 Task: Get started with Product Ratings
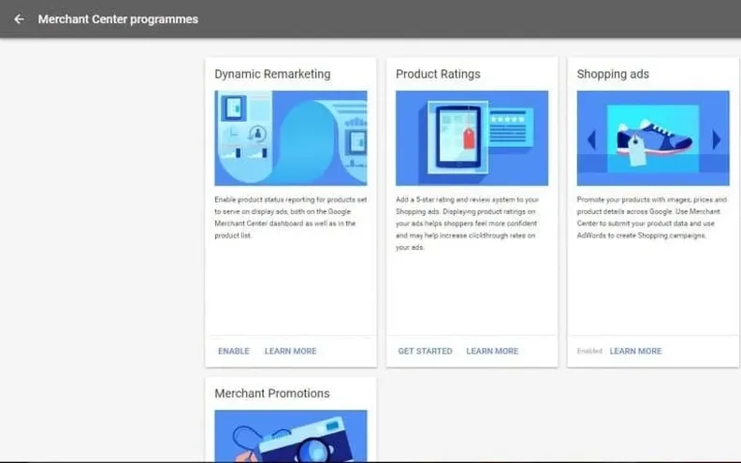425,351
